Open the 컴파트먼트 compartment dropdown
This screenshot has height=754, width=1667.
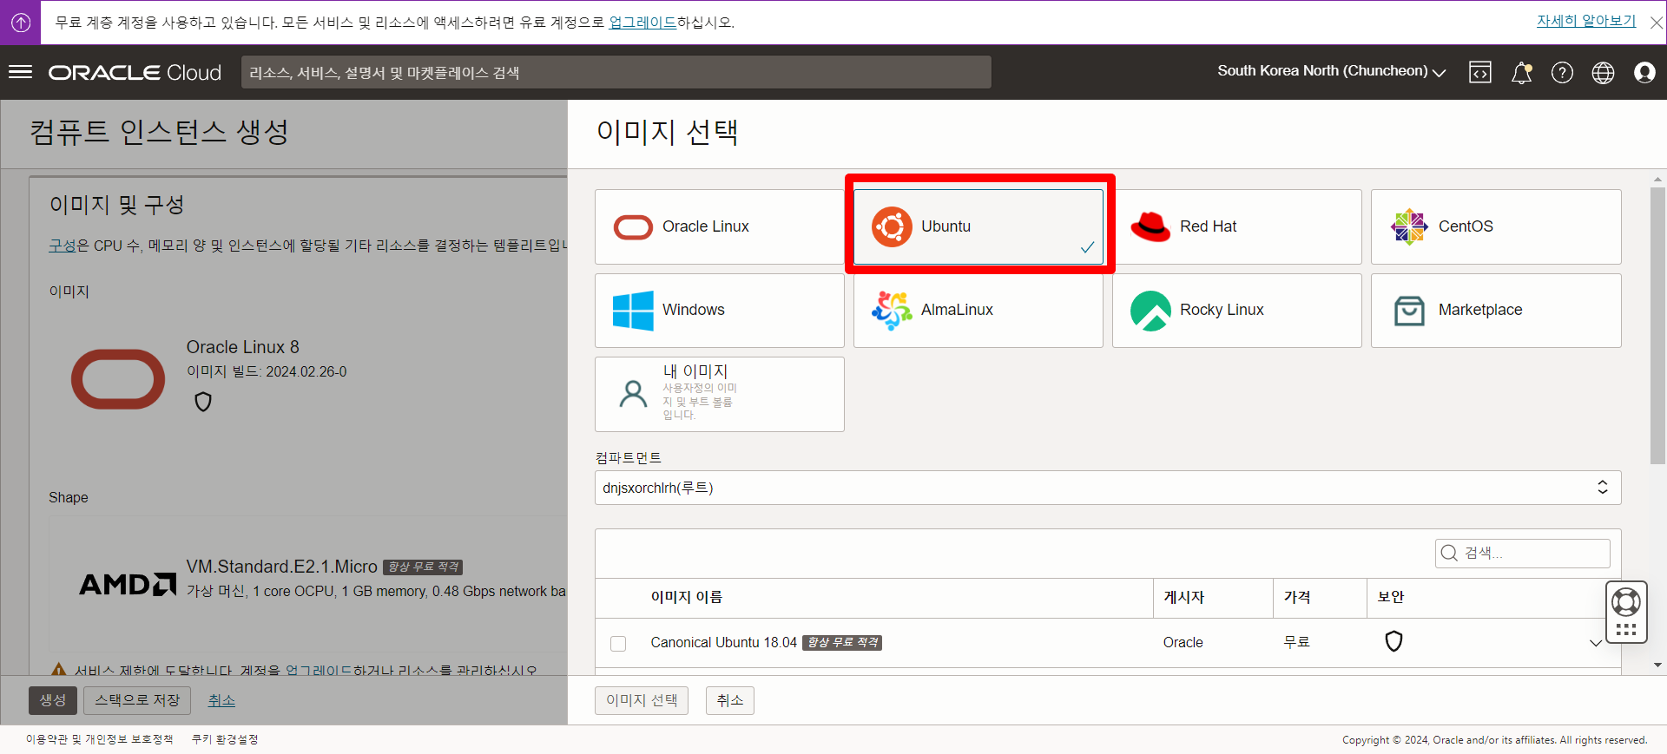[x=1108, y=488]
